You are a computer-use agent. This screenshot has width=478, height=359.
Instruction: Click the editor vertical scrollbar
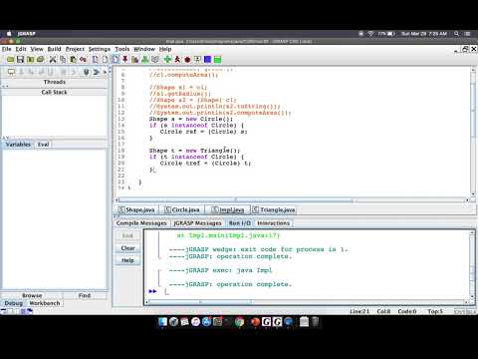pyautogui.click(x=473, y=132)
